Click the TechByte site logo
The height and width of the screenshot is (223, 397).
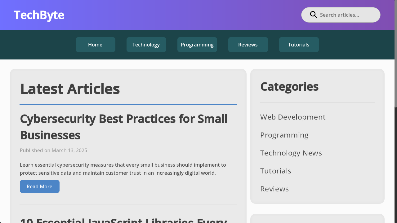point(39,15)
